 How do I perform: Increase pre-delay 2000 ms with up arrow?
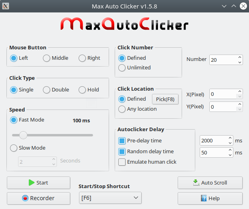(x=230, y=138)
